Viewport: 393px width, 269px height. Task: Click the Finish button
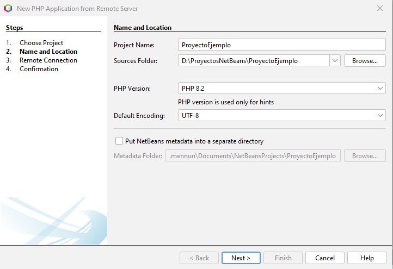pyautogui.click(x=283, y=258)
